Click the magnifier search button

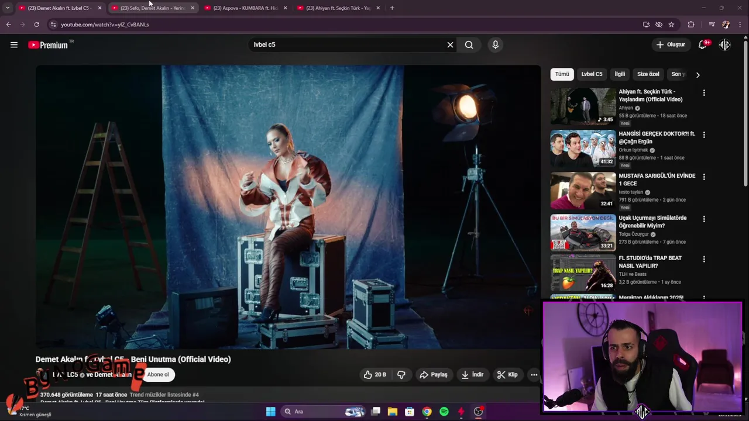click(469, 44)
